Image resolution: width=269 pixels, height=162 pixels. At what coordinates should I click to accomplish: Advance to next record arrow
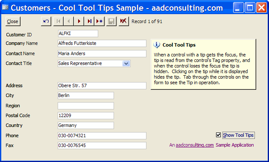[79, 21]
